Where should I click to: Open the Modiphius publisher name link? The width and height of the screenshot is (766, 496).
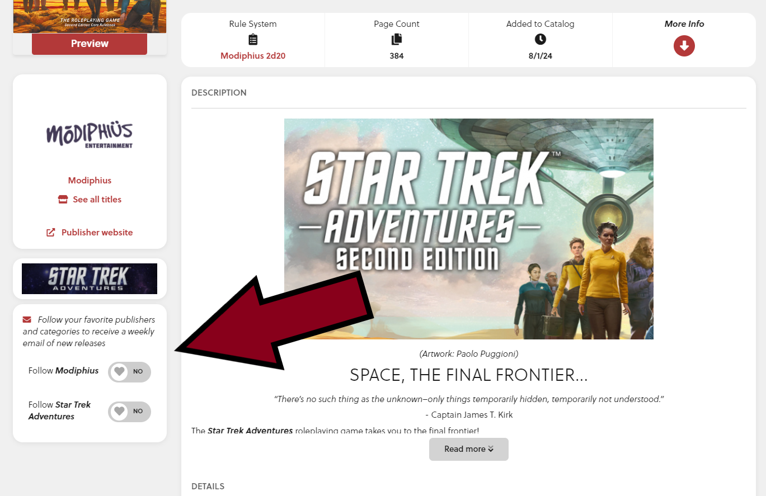click(90, 181)
